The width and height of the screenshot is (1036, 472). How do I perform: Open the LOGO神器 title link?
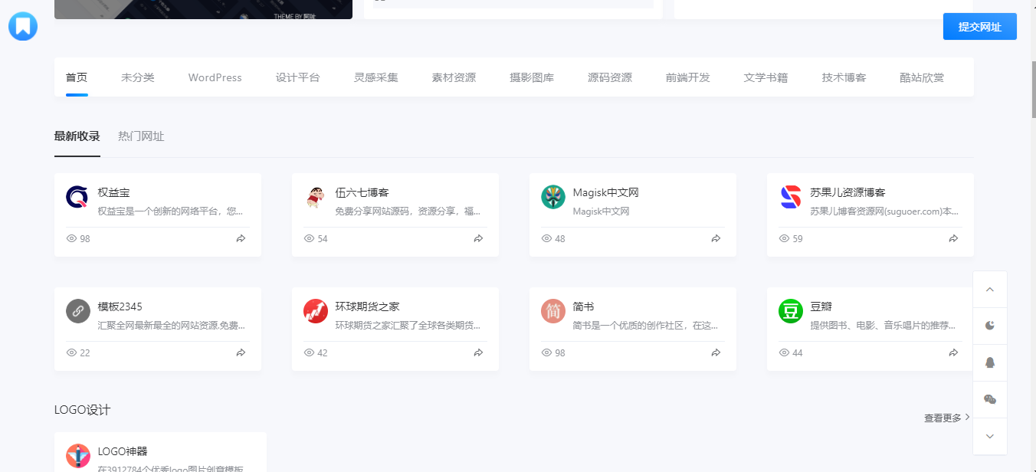124,452
